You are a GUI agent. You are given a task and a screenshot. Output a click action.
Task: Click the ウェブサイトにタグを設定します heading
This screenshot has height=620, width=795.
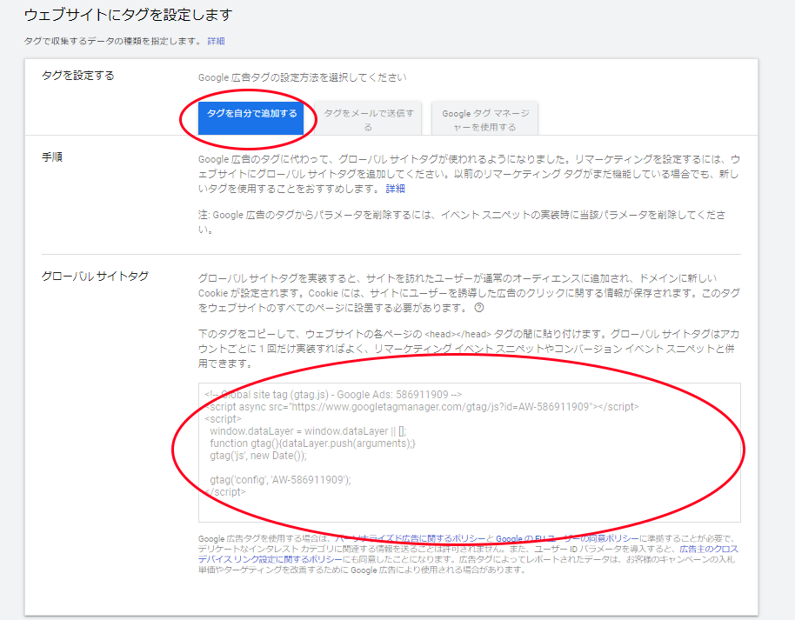128,15
